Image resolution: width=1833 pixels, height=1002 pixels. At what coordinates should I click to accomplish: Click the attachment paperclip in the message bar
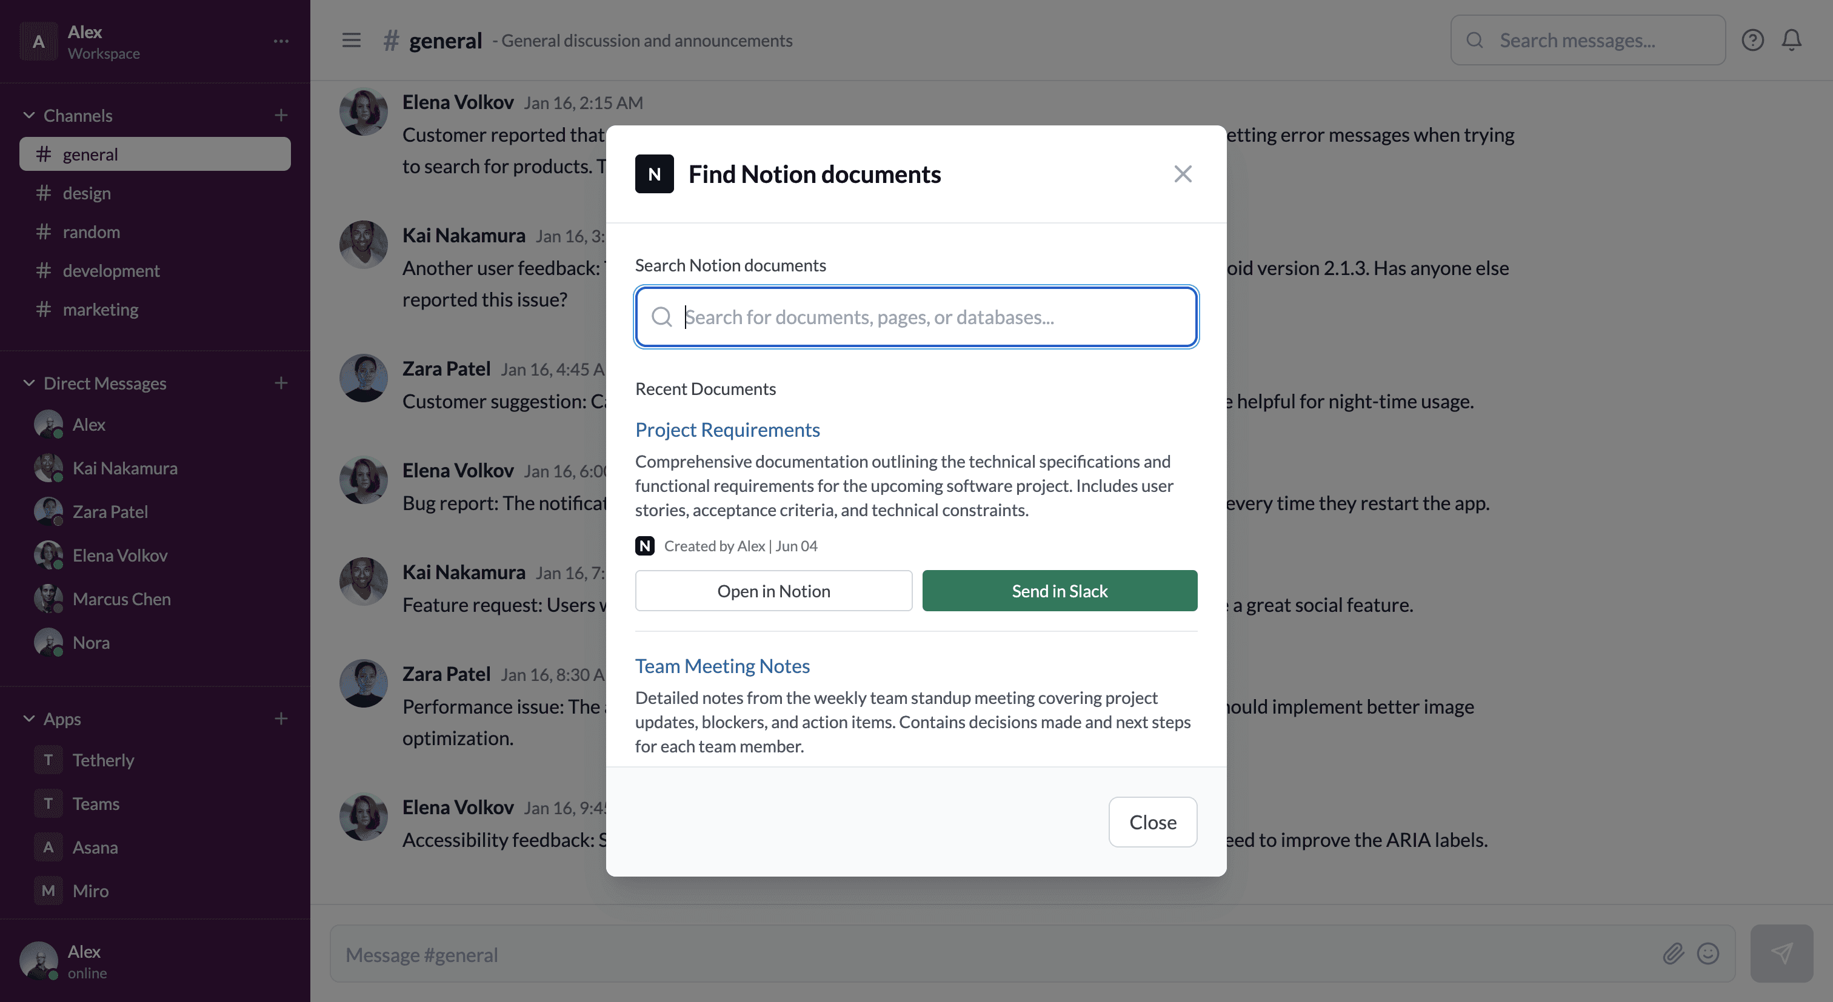pyautogui.click(x=1674, y=954)
